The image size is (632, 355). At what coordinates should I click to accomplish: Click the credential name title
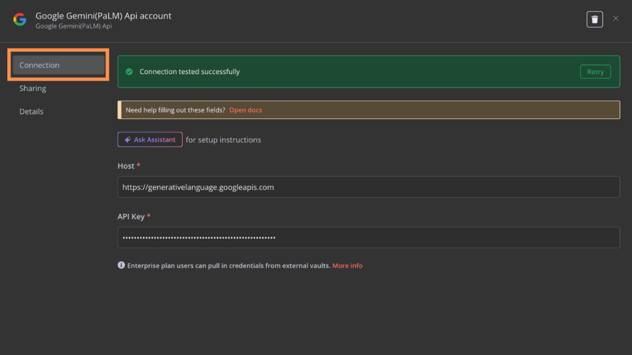tap(104, 15)
